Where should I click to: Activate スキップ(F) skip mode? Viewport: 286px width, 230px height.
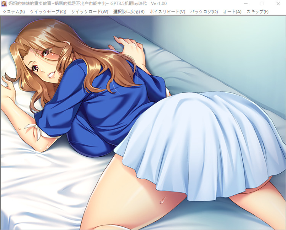257,12
